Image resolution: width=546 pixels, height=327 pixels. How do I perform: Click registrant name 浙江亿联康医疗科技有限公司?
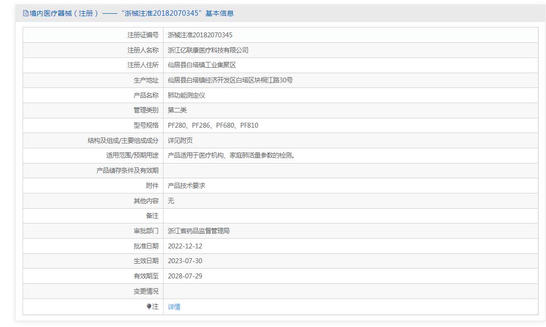[x=208, y=50]
